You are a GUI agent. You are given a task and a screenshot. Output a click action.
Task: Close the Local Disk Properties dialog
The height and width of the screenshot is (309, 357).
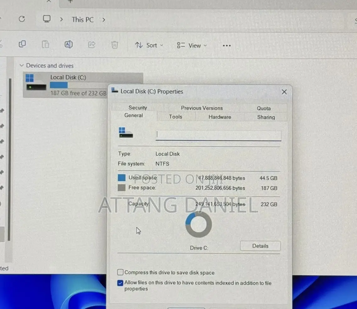pyautogui.click(x=284, y=92)
